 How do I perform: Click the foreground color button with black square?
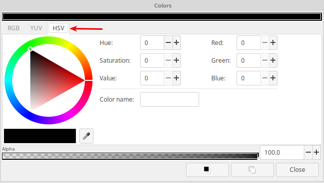[207, 170]
